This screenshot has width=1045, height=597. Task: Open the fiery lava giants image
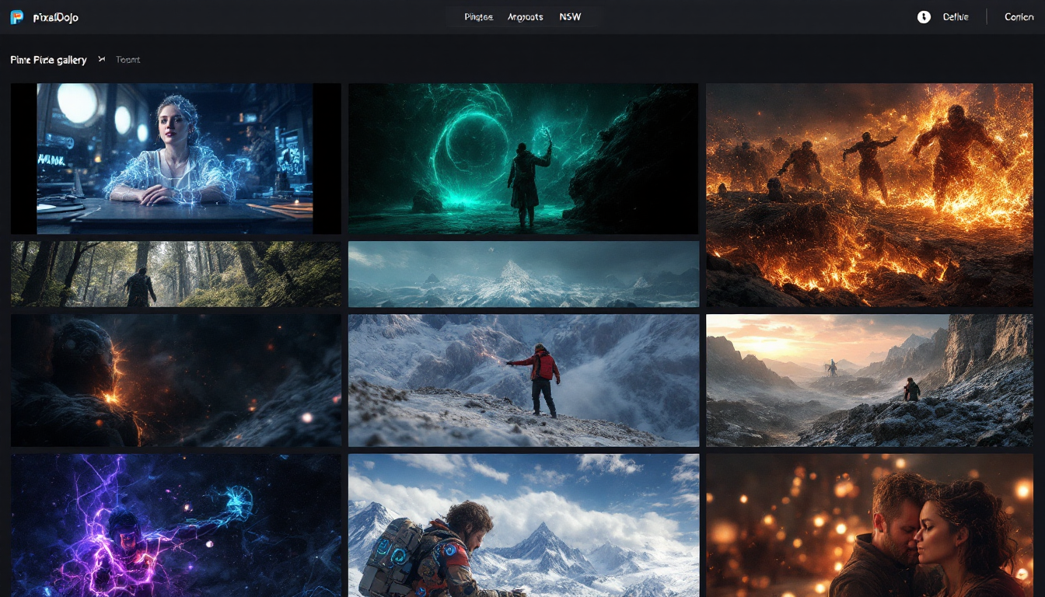tap(869, 194)
